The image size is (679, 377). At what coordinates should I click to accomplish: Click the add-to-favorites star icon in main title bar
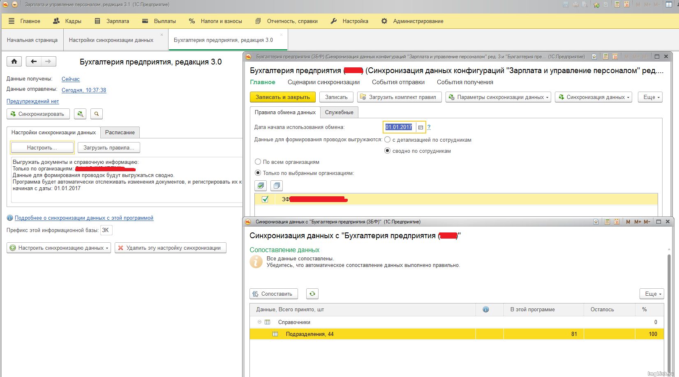(x=596, y=5)
